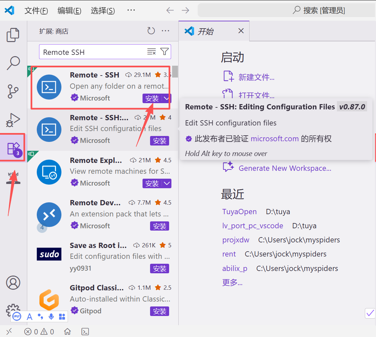
Task: Open recent project TuyaOpen
Action: (239, 212)
